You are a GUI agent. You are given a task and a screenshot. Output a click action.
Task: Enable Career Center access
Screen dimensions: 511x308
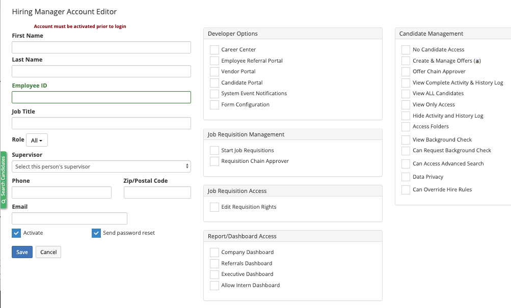214,49
